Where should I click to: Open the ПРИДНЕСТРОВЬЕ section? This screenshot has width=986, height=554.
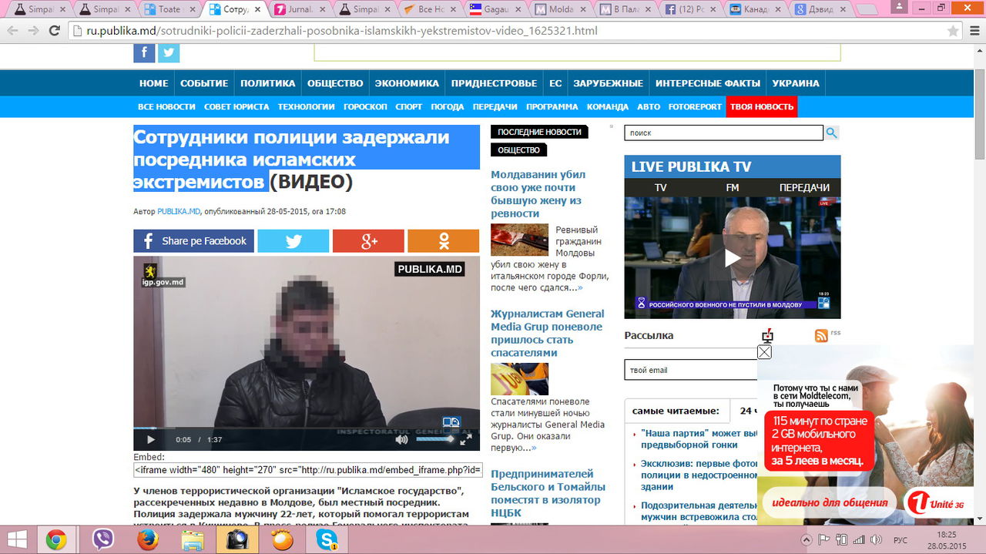coord(494,83)
